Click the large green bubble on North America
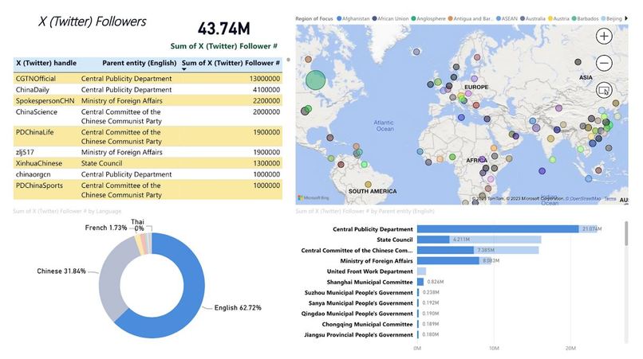Viewport: 643px width, 359px height. [315, 80]
